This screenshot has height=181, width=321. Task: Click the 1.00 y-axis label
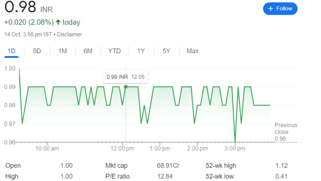click(10, 68)
